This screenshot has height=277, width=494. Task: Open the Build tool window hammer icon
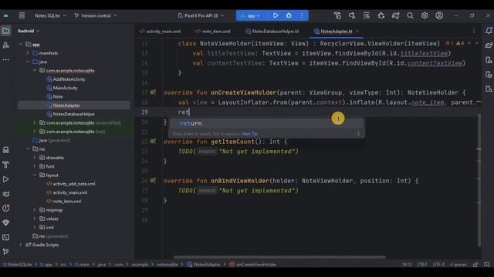click(5, 165)
